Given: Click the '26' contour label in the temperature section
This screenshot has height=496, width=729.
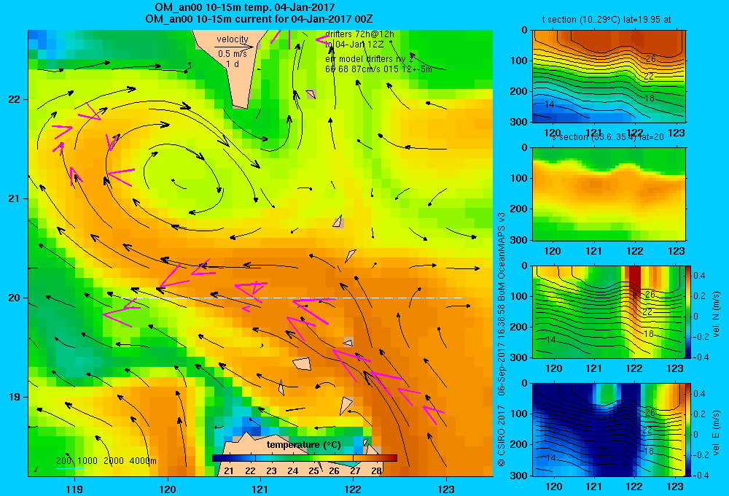Looking at the screenshot, I should point(650,59).
